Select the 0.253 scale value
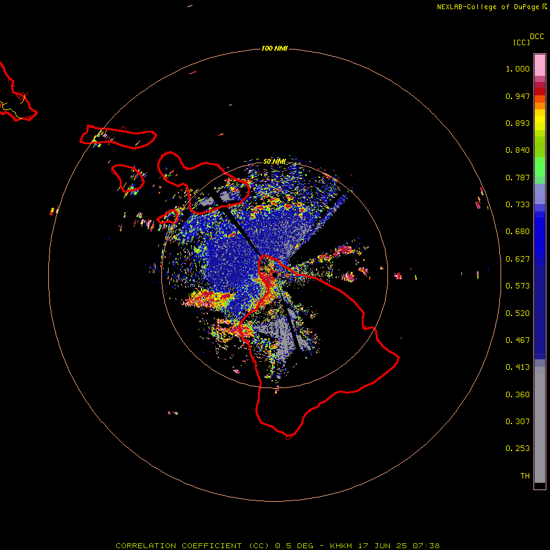Viewport: 550px width, 550px height. (x=518, y=449)
